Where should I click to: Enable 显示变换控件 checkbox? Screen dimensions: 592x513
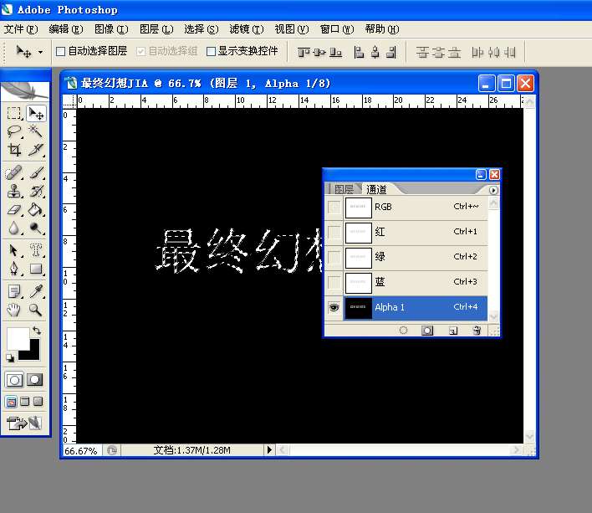pos(211,51)
